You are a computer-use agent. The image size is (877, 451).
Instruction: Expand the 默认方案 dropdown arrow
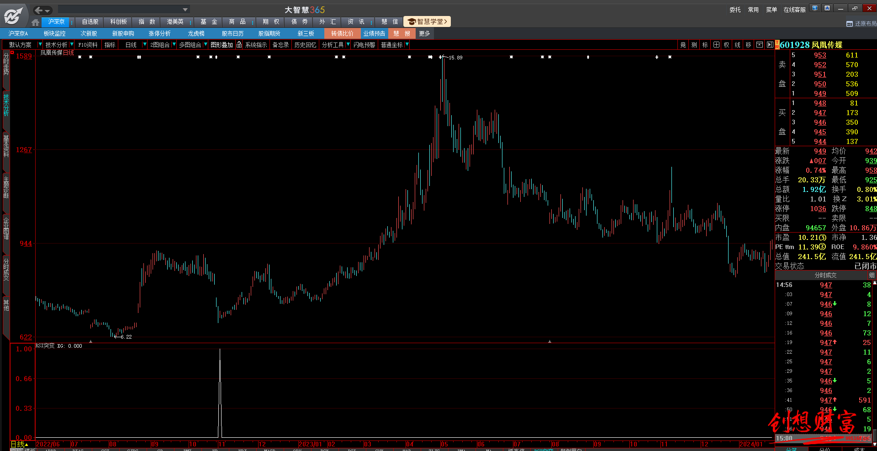[40, 45]
